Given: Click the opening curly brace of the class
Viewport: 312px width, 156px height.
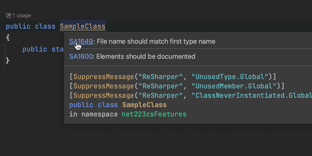Looking at the screenshot, I should (8, 38).
